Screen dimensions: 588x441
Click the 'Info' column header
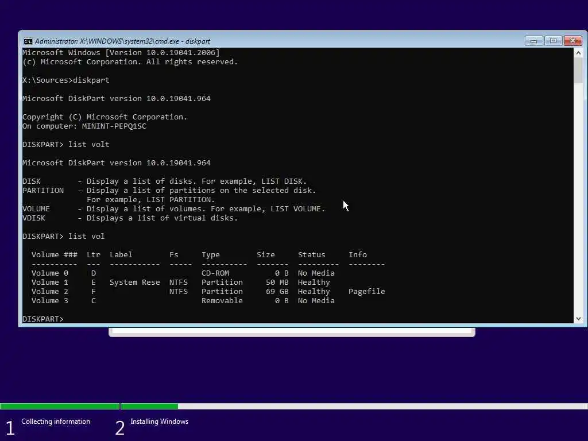point(357,254)
